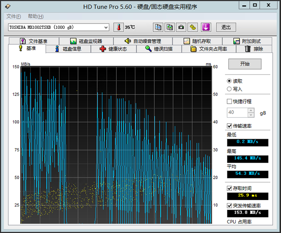Viewport: 281px width, 233px height.
Task: Open the 健康状态 health tab
Action: pos(113,49)
